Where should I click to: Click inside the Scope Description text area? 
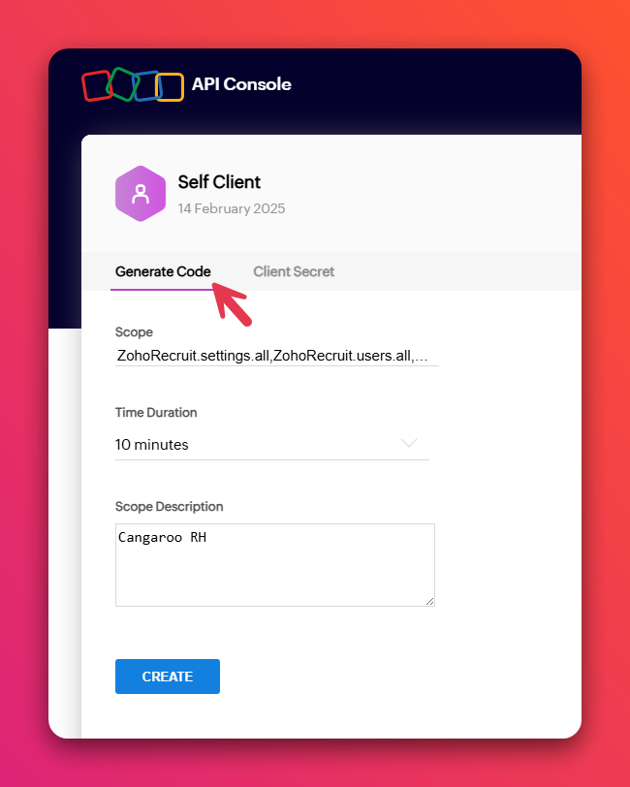tap(275, 565)
